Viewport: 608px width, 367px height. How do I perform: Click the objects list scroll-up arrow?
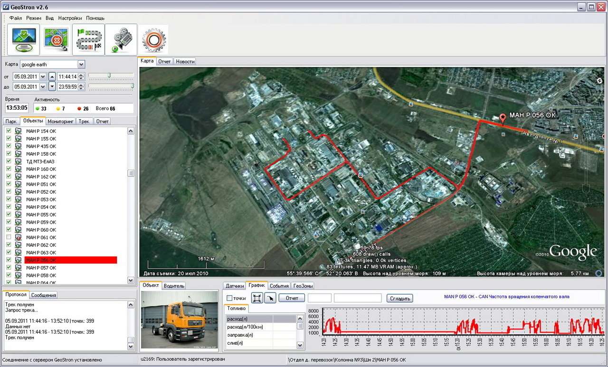(x=131, y=131)
